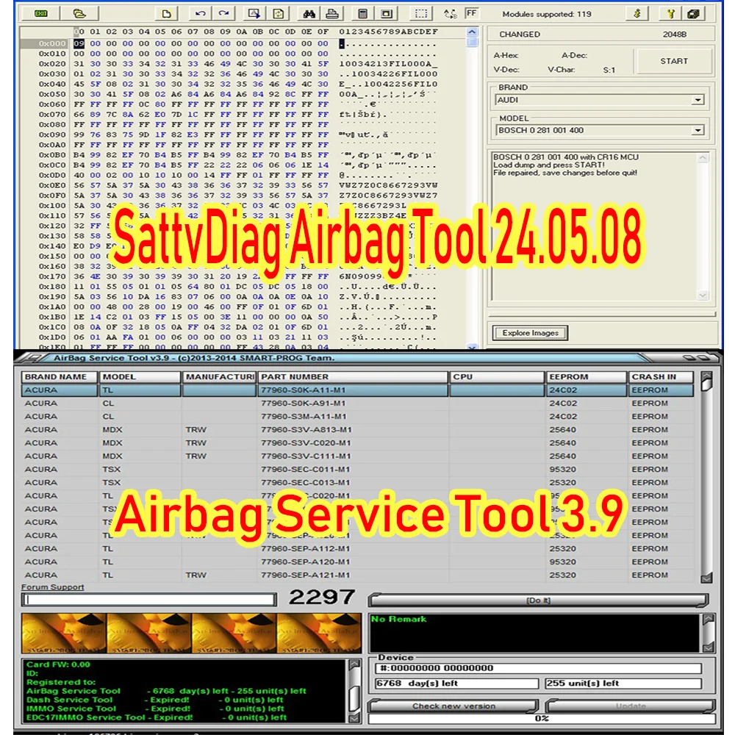Click the Forum Support link
This screenshot has width=735, height=735.
tap(51, 587)
